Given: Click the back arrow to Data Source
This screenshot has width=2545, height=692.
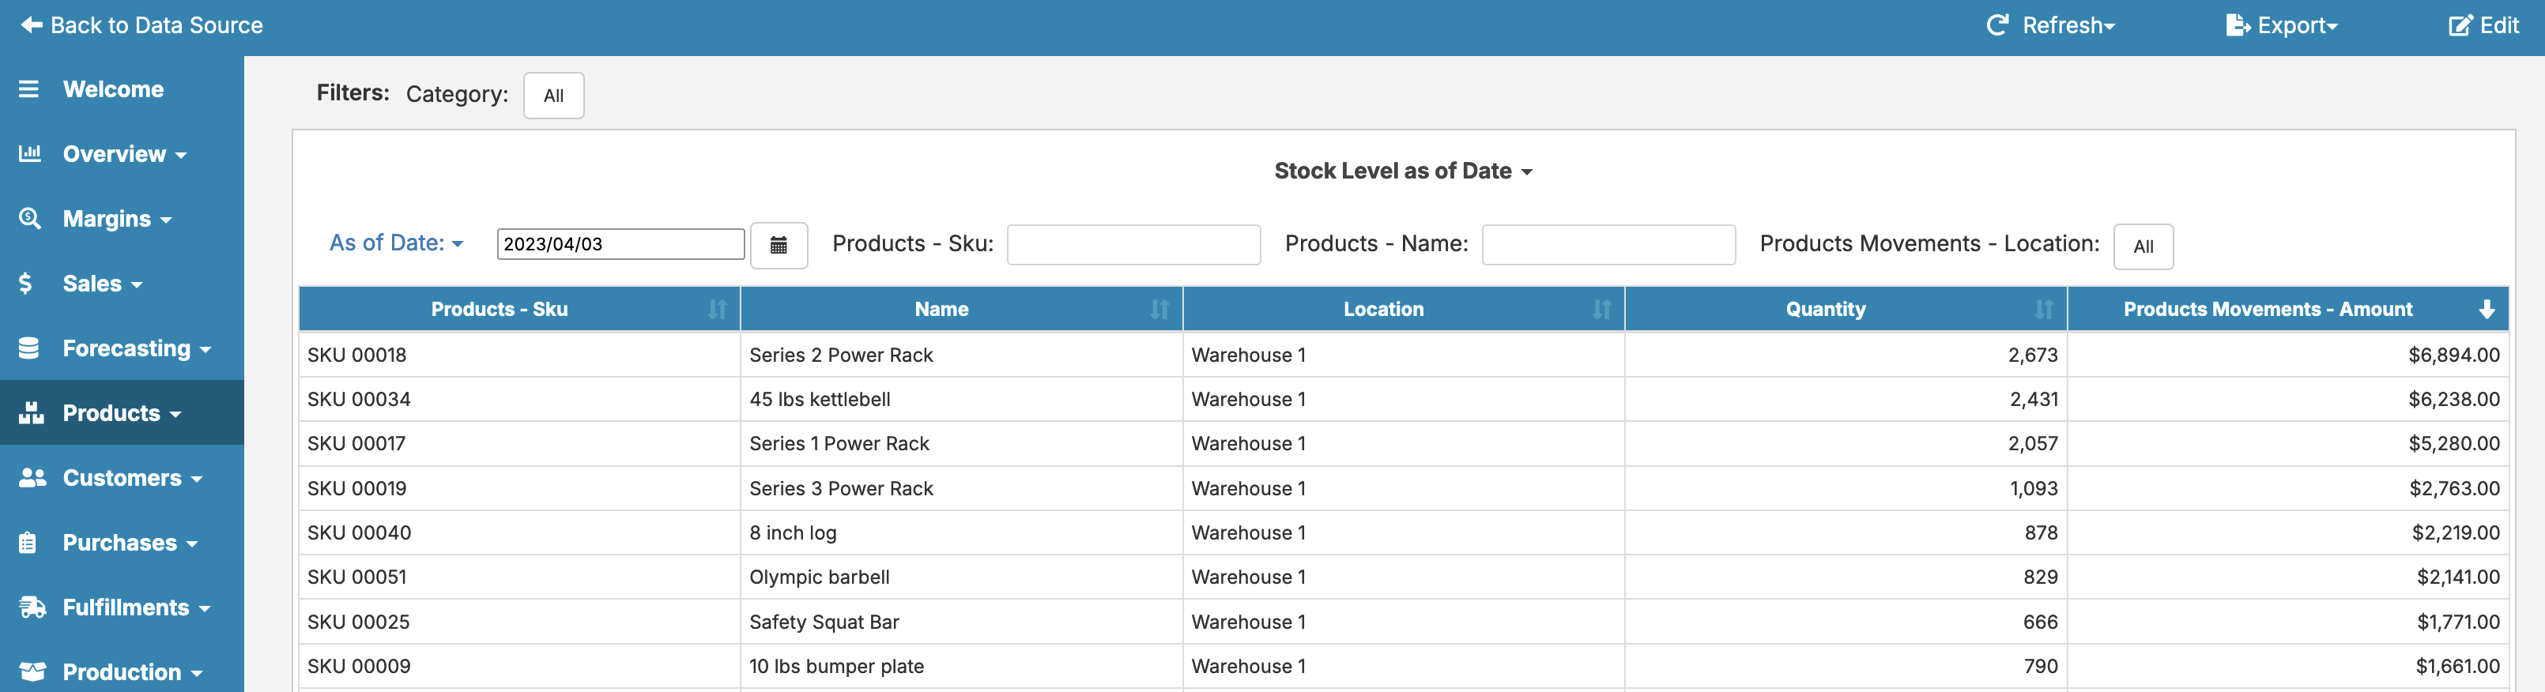Looking at the screenshot, I should [32, 24].
